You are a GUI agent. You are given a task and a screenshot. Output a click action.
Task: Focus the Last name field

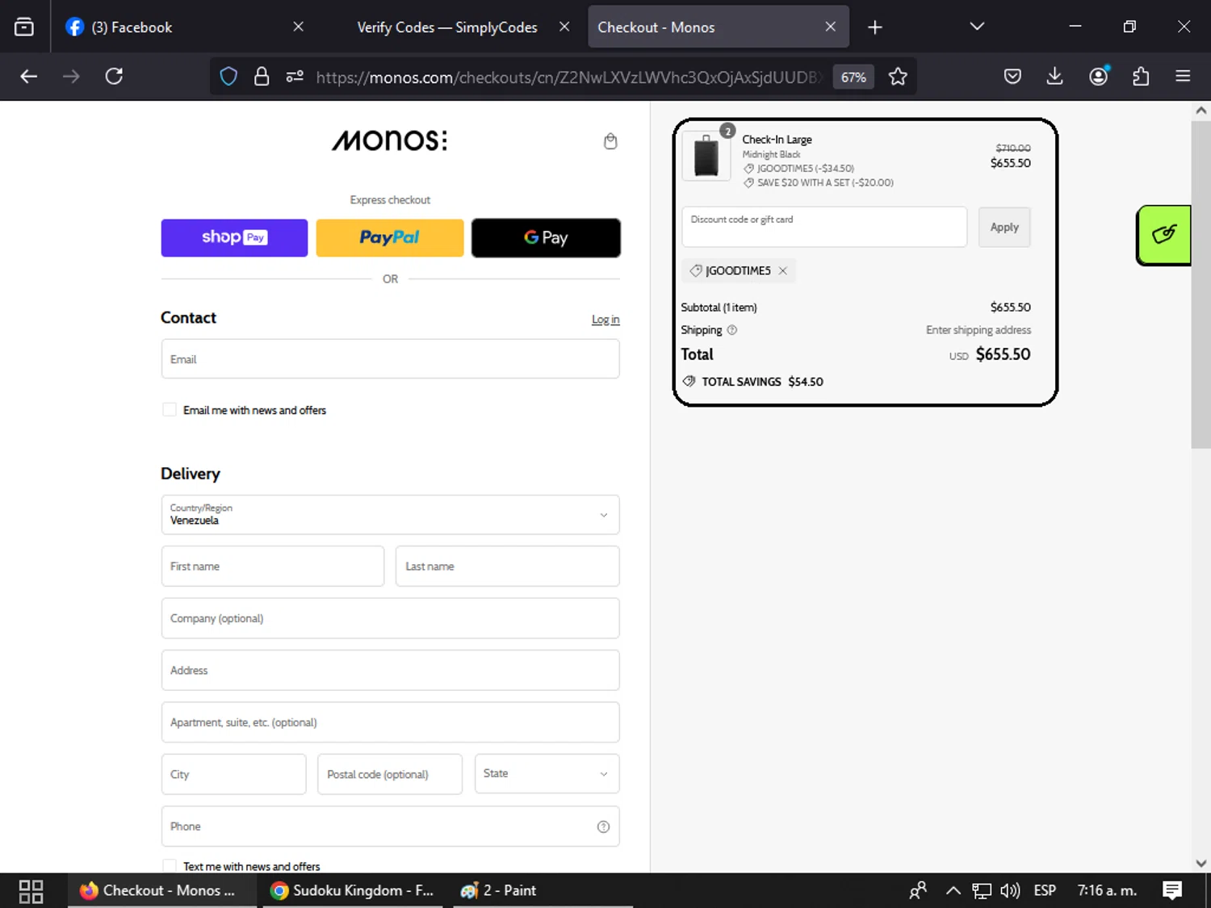coord(507,567)
